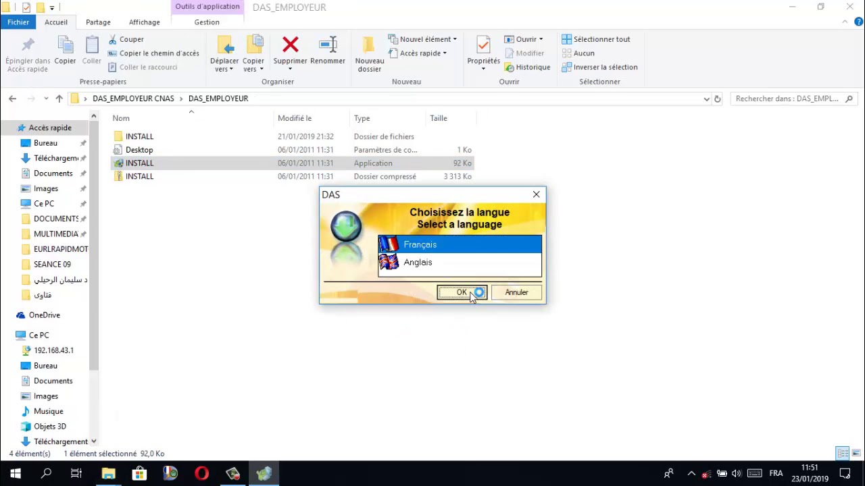Open the Windows Start menu
The width and height of the screenshot is (865, 486).
click(16, 473)
